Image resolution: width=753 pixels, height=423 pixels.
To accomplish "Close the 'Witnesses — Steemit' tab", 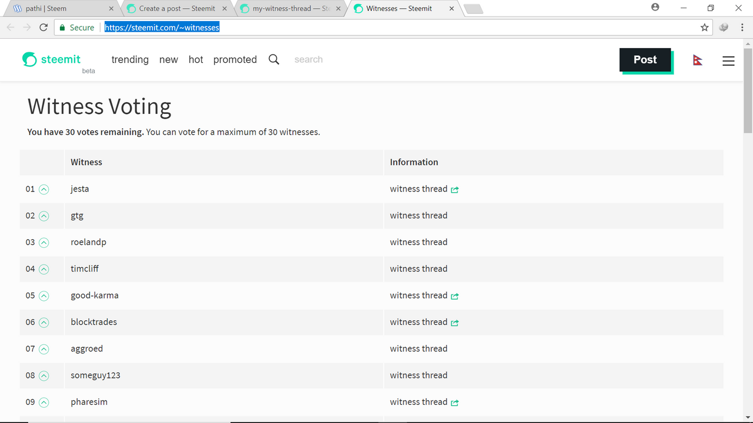I will (x=452, y=9).
